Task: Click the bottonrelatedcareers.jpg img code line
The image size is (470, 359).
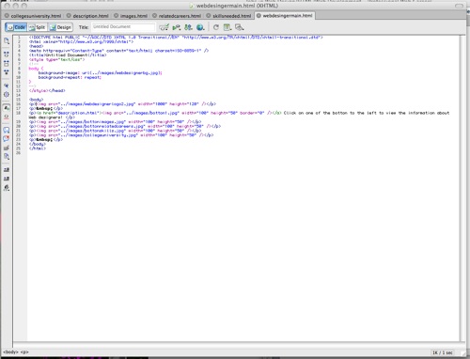Action: pyautogui.click(x=125, y=126)
